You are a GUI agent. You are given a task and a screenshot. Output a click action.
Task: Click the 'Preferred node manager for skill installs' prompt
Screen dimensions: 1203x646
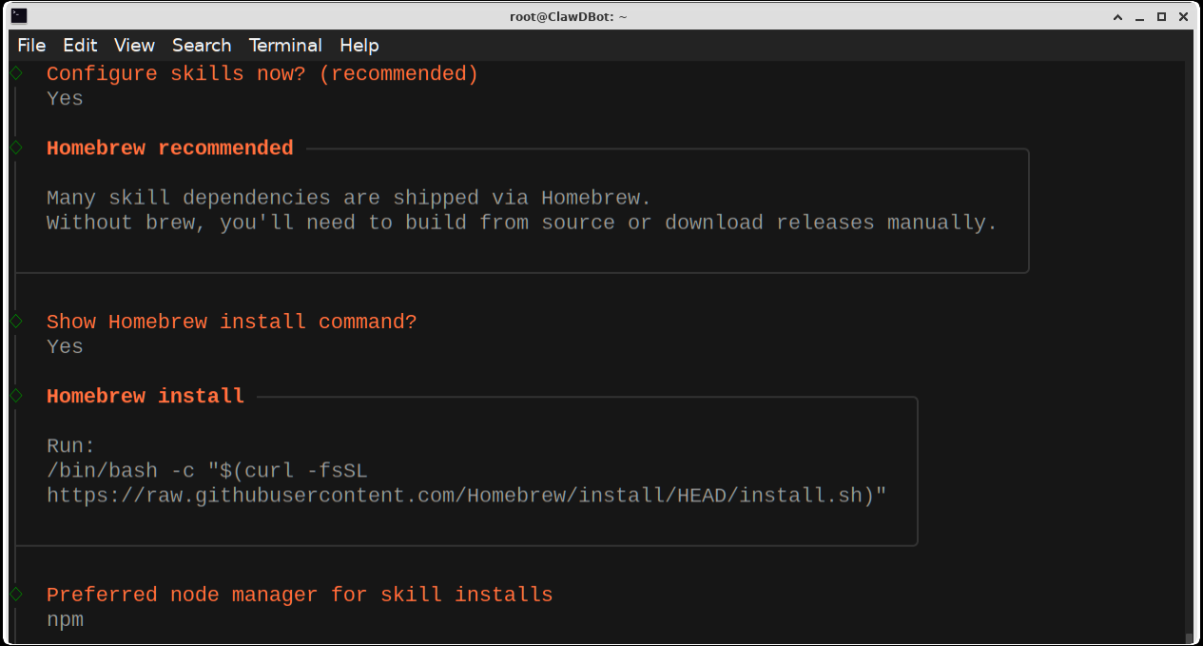(300, 595)
